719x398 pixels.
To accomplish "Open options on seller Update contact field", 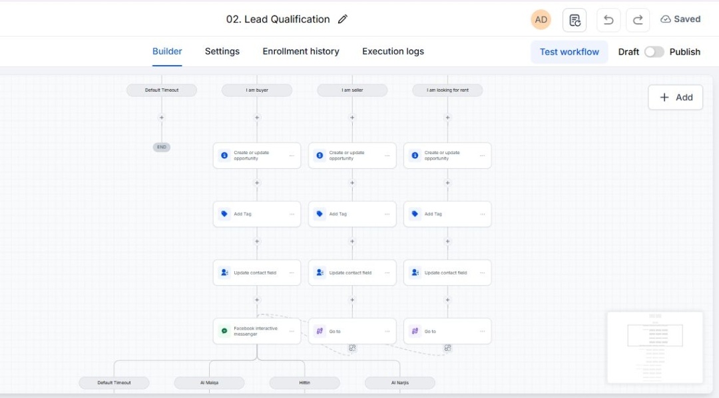I will [387, 272].
